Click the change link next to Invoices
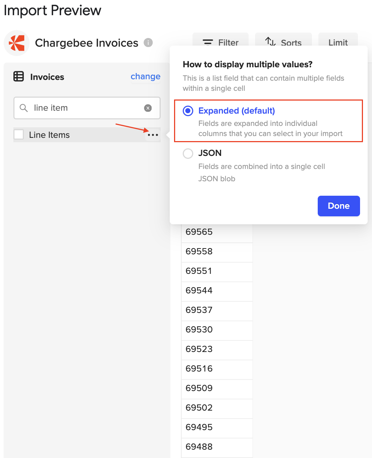The height and width of the screenshot is (458, 372). 145,76
